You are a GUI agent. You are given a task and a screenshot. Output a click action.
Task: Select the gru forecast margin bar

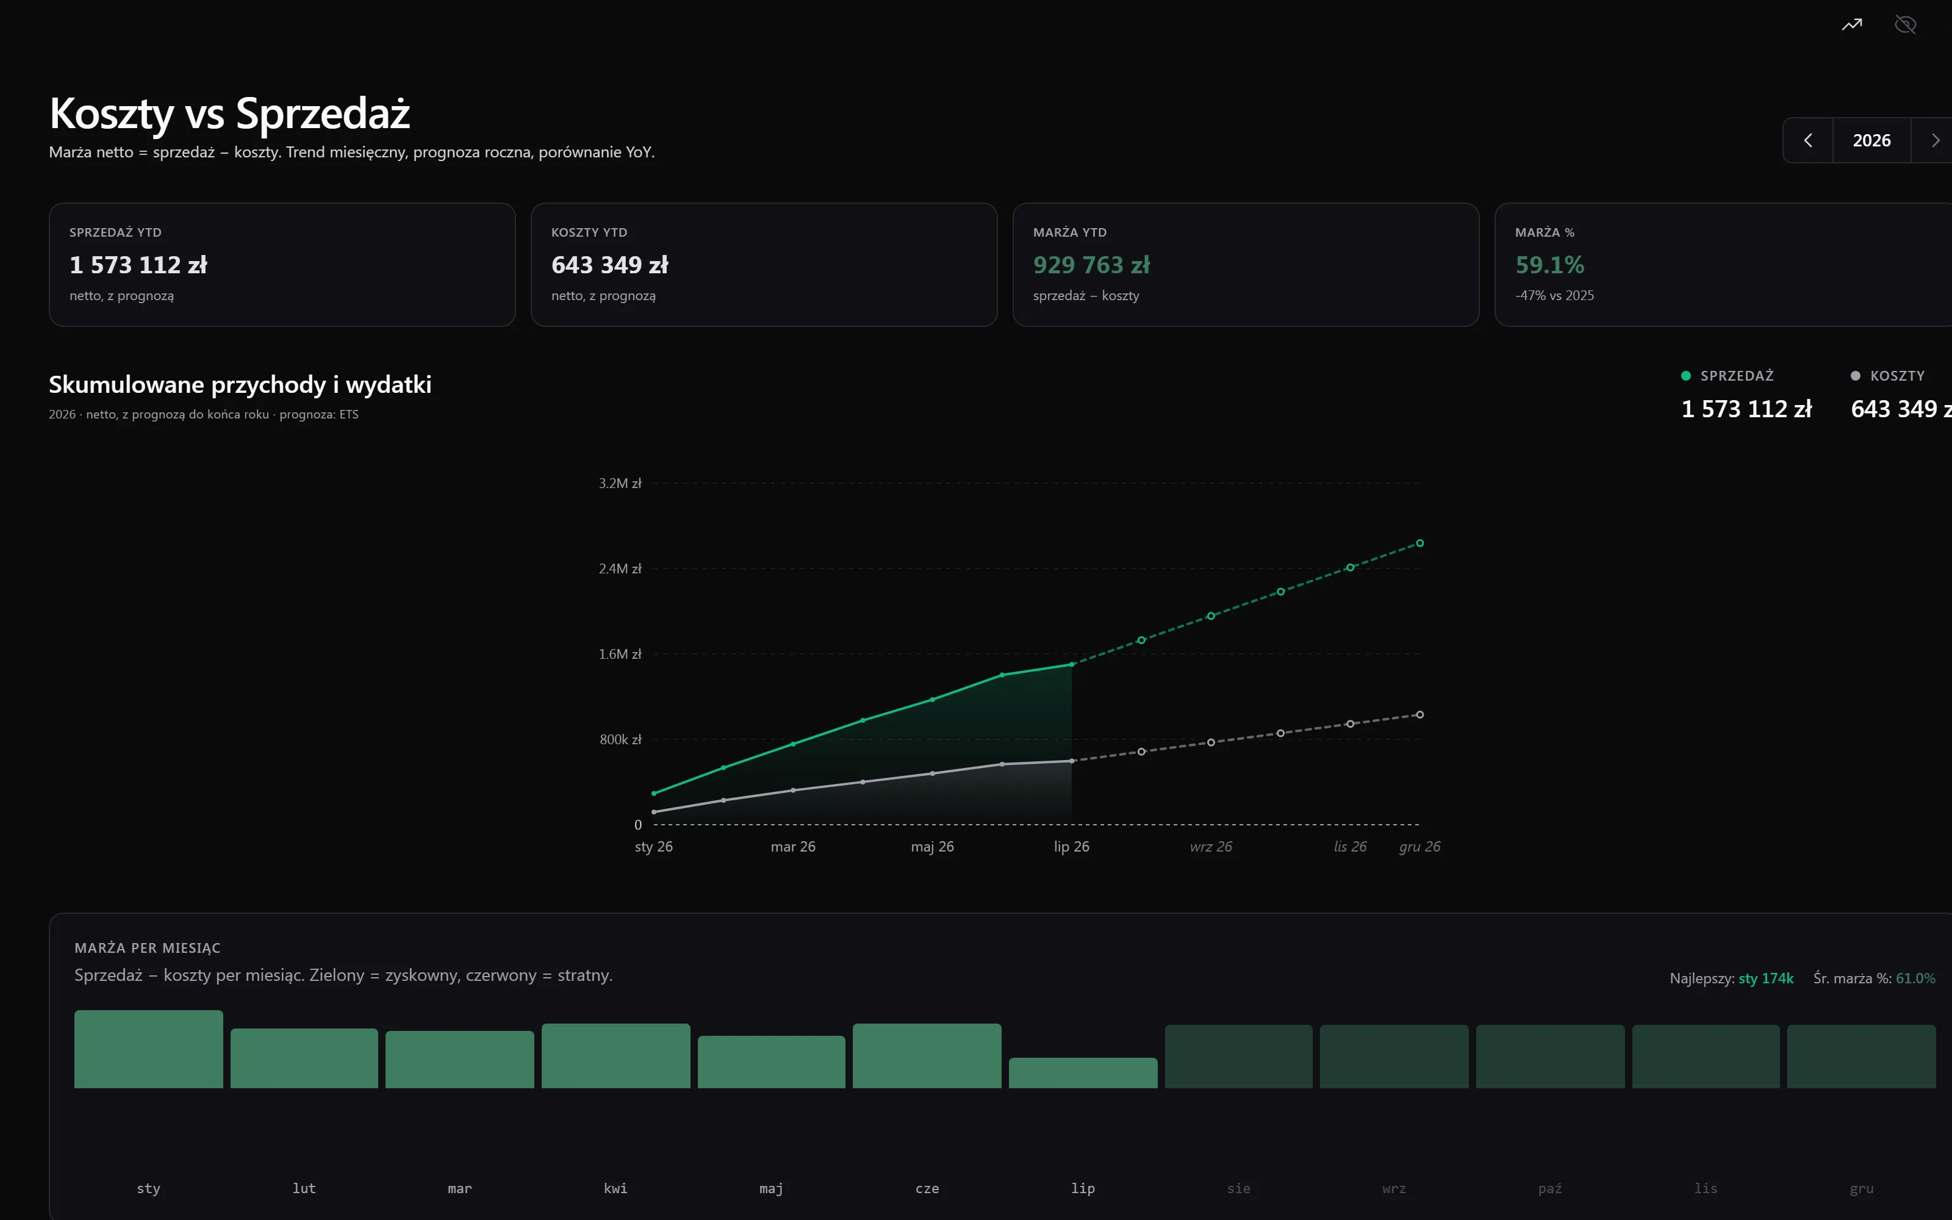pyautogui.click(x=1862, y=1057)
